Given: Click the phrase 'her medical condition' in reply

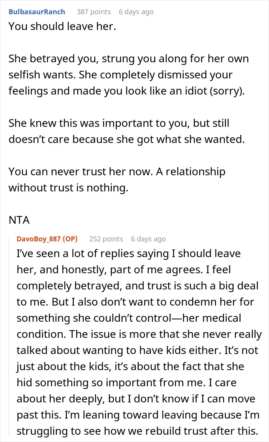Looking at the screenshot, I should pyautogui.click(x=129, y=326).
